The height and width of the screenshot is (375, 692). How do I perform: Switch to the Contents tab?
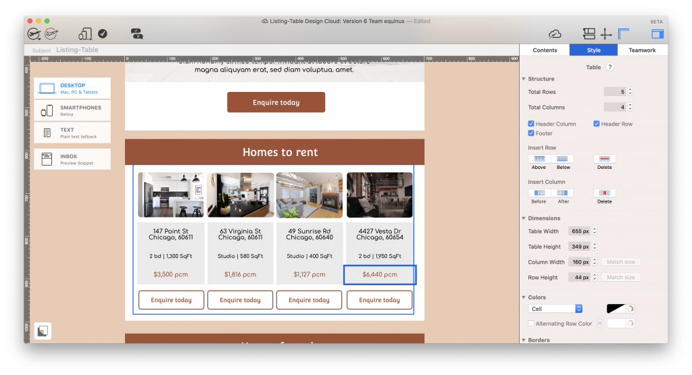click(x=545, y=50)
